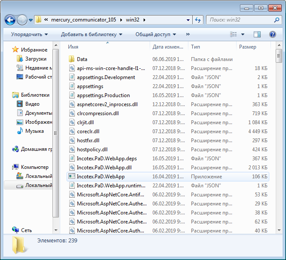Viewport: 286px width, 260px height.
Task: Change view with the view icon
Action: coord(233,34)
